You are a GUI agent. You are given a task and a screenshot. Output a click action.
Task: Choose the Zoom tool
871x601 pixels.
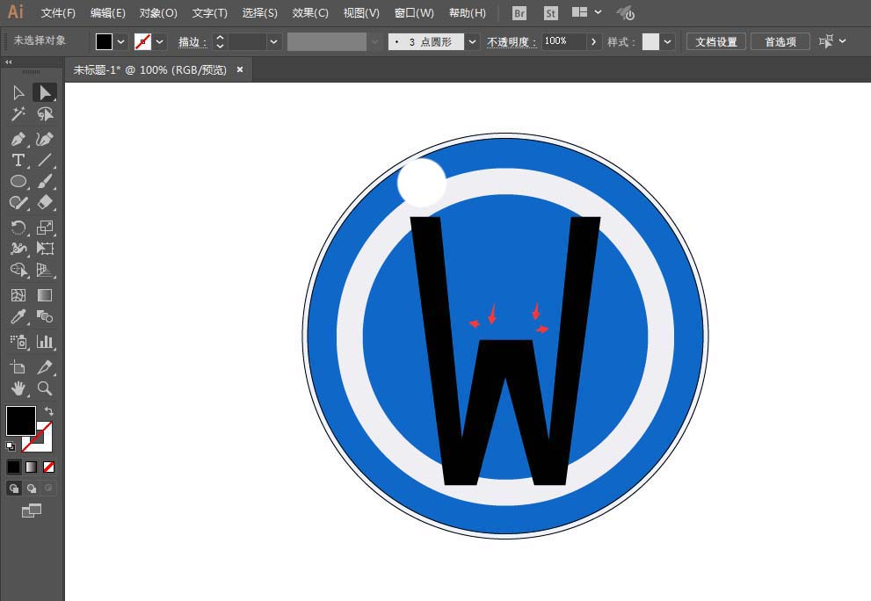[x=44, y=389]
